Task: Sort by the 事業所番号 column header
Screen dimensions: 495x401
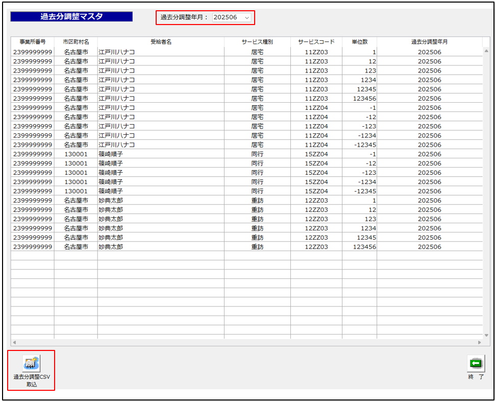Action: click(x=33, y=42)
